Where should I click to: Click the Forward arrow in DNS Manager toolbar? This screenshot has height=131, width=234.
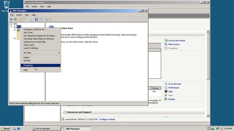point(15,19)
